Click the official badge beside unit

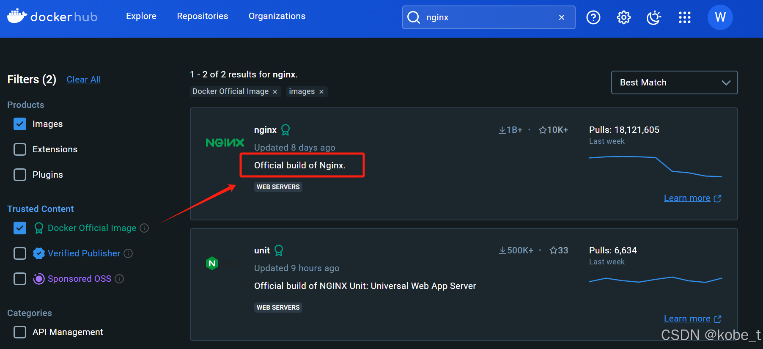(x=279, y=250)
